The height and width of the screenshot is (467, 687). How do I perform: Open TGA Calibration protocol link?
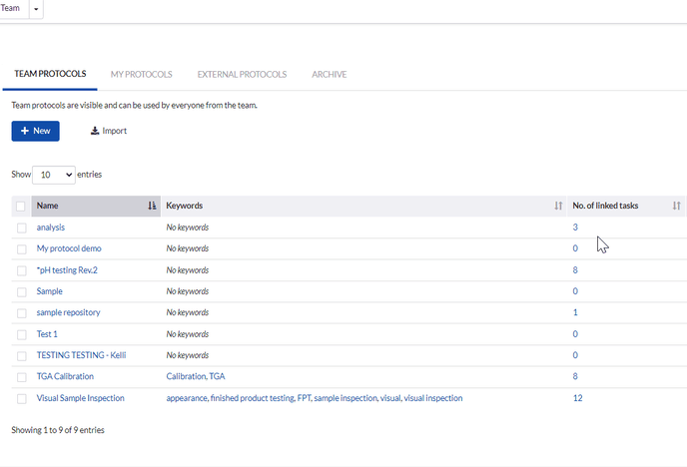(x=65, y=376)
